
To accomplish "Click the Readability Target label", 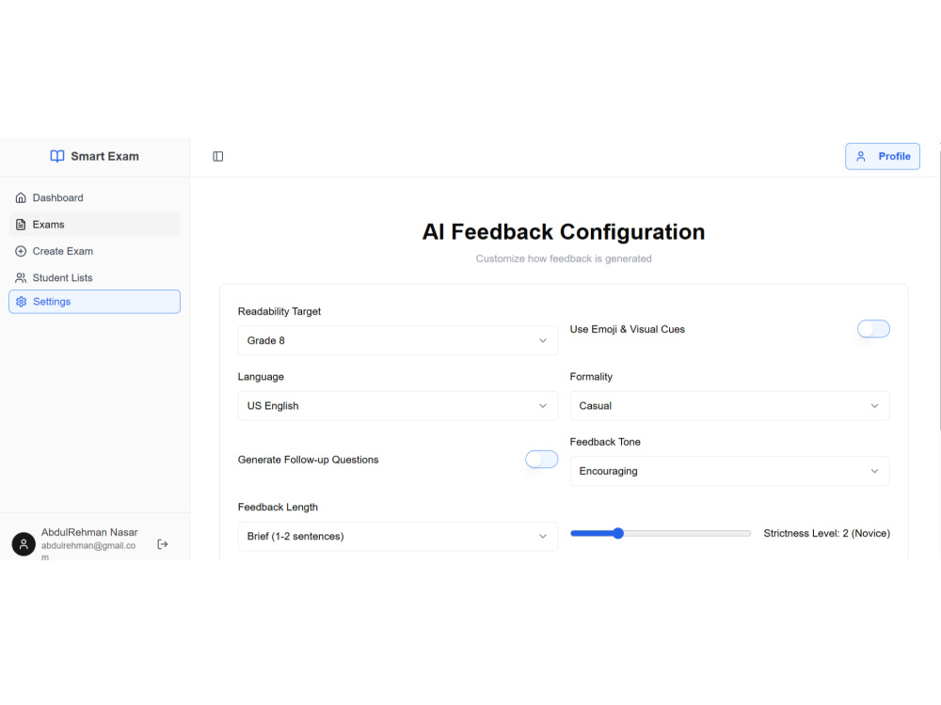I will [279, 312].
